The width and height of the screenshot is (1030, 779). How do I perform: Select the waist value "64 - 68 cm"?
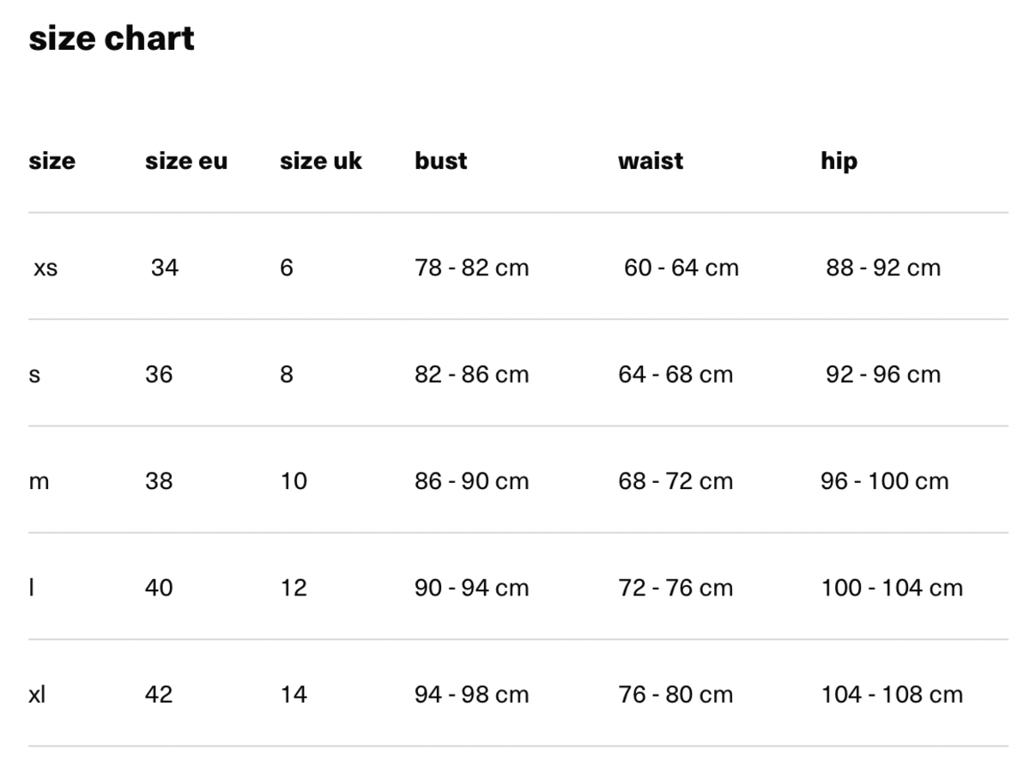(x=676, y=375)
